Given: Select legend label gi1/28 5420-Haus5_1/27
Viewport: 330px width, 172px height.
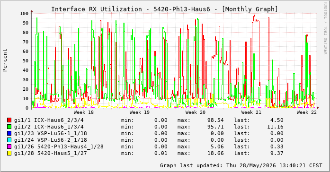Looking at the screenshot, I should (51, 153).
